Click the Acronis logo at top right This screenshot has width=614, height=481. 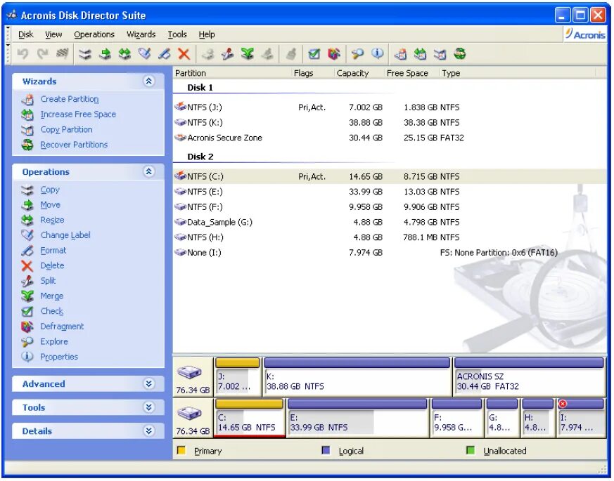point(585,34)
